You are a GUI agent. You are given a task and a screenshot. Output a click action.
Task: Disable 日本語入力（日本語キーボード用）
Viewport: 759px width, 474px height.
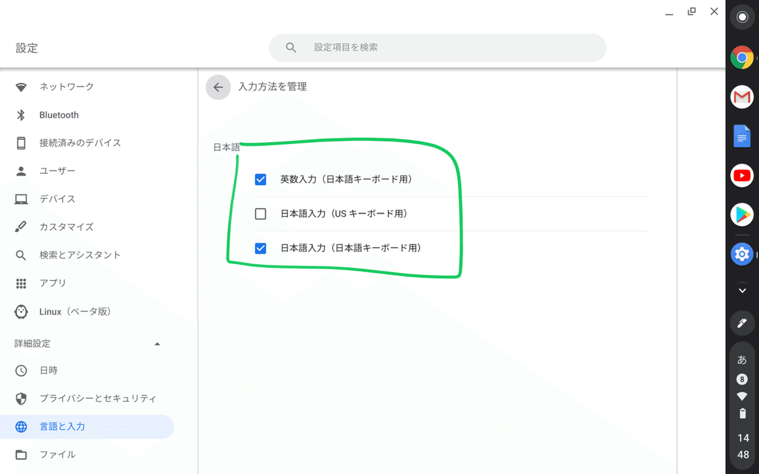[x=260, y=248]
